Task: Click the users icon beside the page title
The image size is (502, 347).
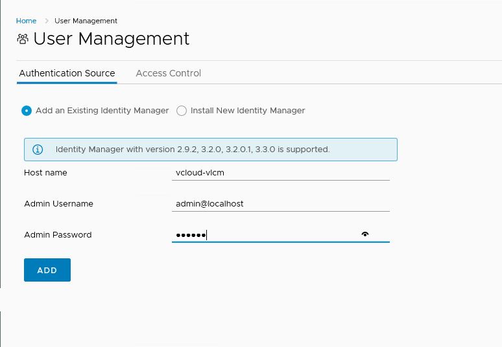Action: [x=22, y=39]
